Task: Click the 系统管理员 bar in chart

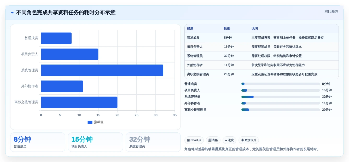Action: click(102, 70)
